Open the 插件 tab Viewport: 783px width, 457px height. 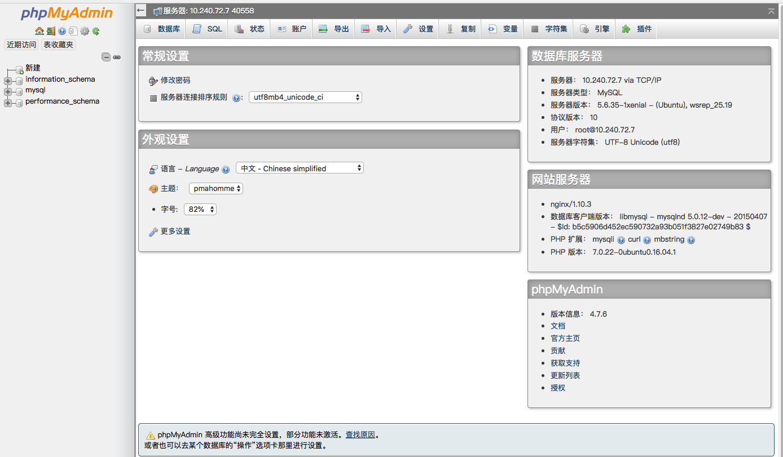[637, 29]
